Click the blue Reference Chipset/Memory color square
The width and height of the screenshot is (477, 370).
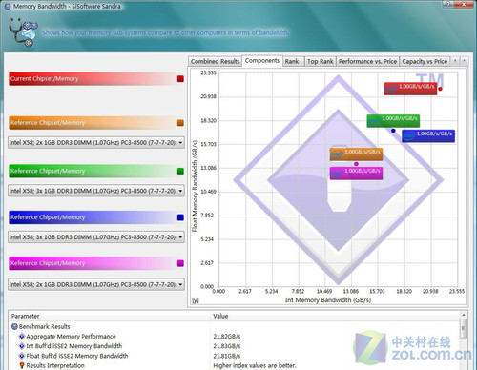[x=180, y=217]
